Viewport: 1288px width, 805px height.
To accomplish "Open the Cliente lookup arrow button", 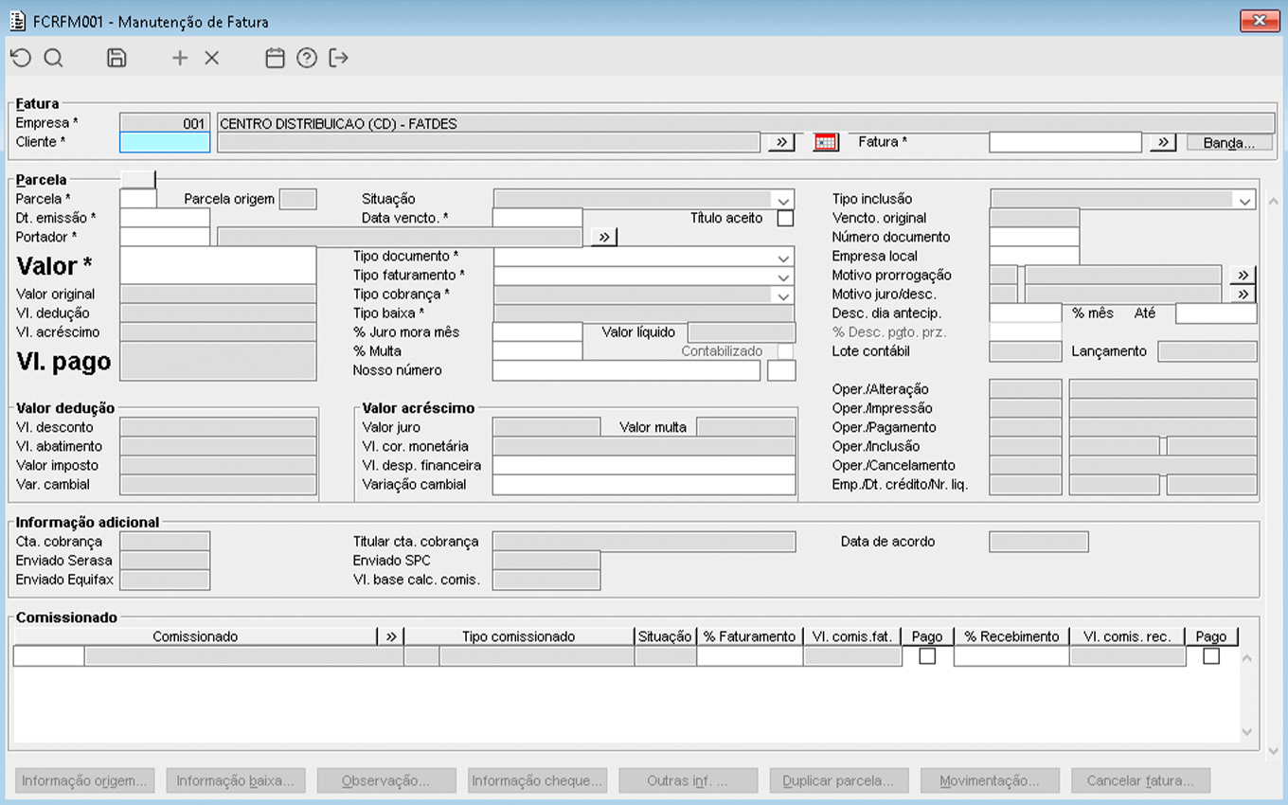I will click(781, 142).
